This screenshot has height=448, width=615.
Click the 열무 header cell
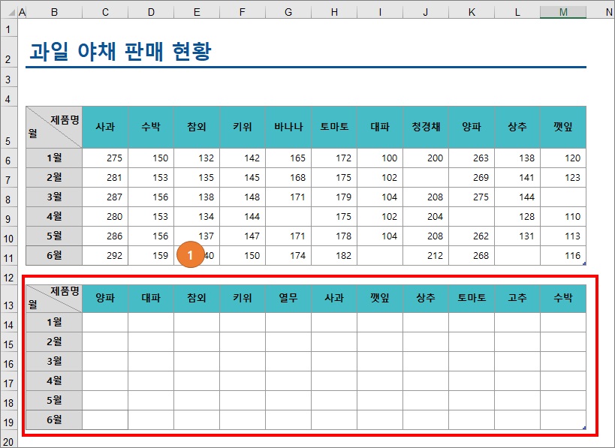click(x=288, y=298)
